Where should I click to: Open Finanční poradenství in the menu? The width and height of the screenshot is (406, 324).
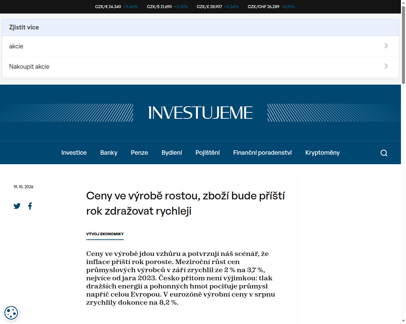[263, 153]
